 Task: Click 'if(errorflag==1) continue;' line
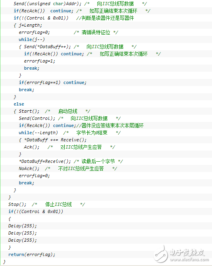click(53, 82)
